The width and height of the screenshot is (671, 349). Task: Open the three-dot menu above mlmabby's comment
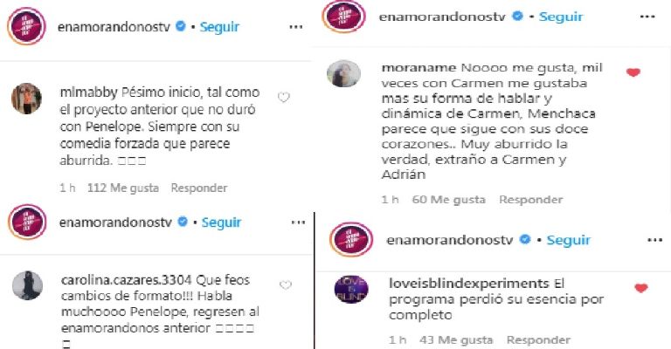click(295, 27)
